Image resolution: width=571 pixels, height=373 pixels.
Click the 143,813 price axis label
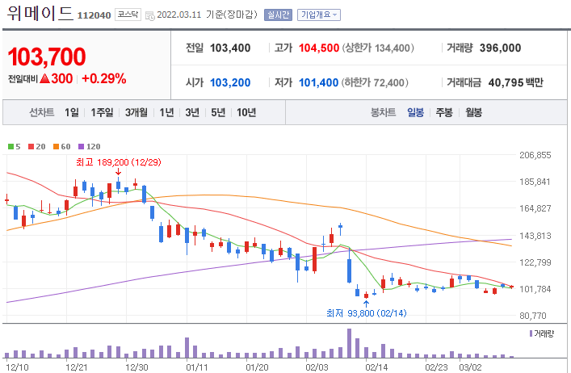click(x=535, y=236)
